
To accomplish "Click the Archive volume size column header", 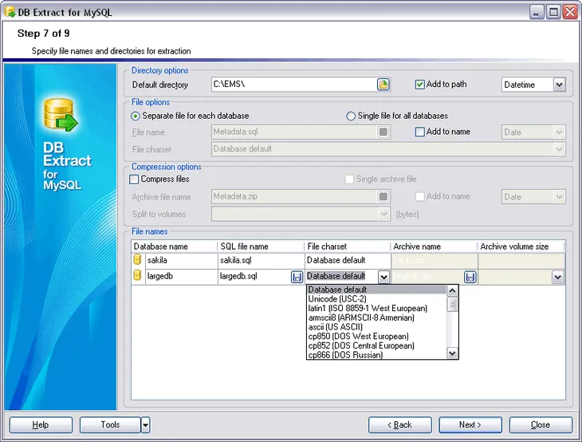I will [x=521, y=247].
